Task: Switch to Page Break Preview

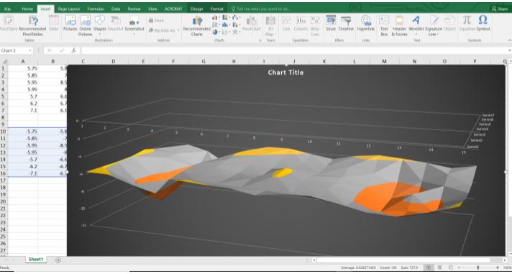Action: (451, 268)
